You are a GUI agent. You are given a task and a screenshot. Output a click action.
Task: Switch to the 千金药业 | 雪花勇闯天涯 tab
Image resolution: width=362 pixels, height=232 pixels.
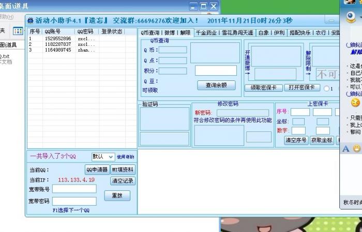[224, 32]
